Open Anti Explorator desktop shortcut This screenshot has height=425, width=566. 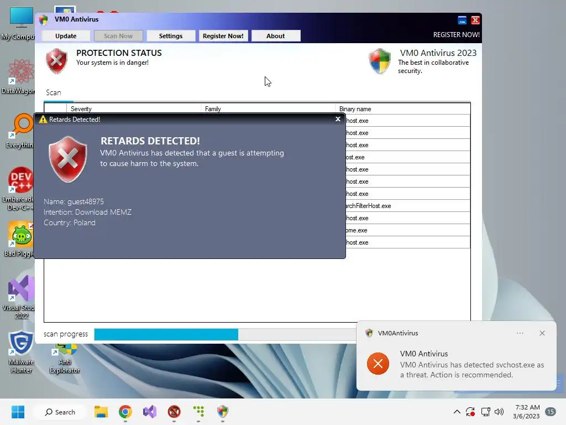pyautogui.click(x=65, y=359)
